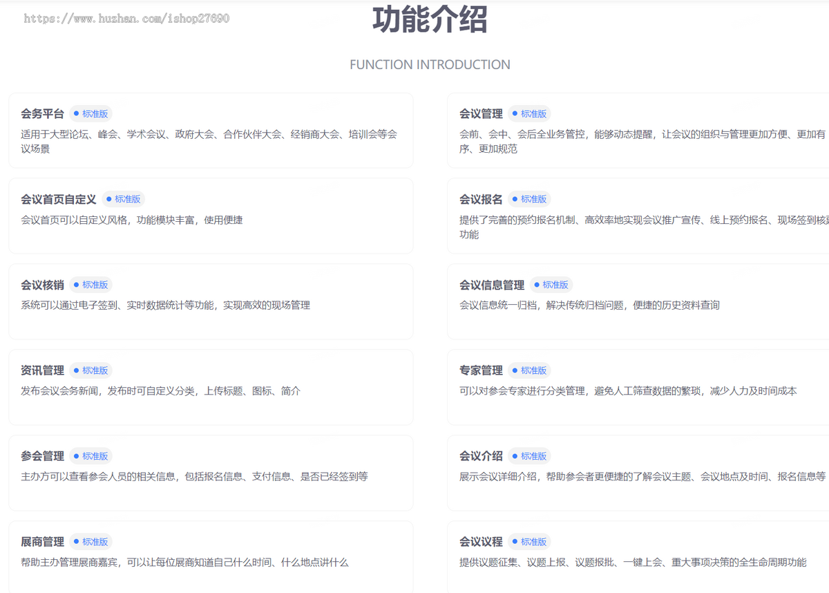
Task: Select the 会议核销 heading
Action: pyautogui.click(x=42, y=285)
